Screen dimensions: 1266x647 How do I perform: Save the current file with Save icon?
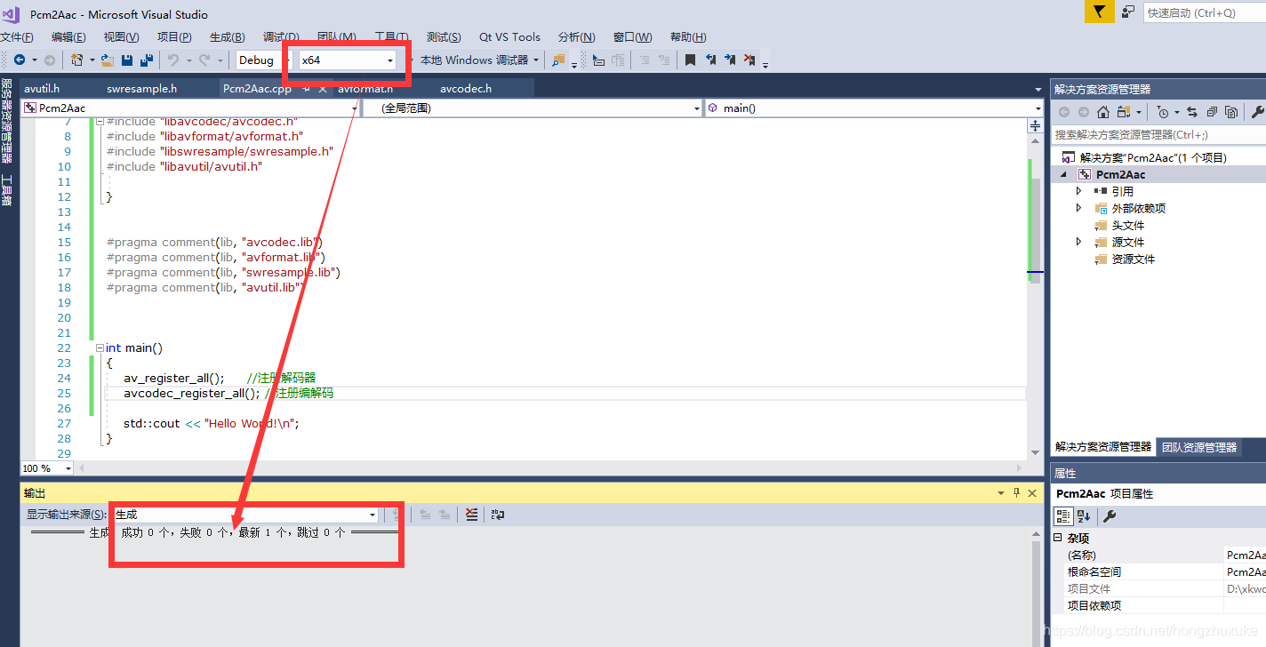pos(127,60)
